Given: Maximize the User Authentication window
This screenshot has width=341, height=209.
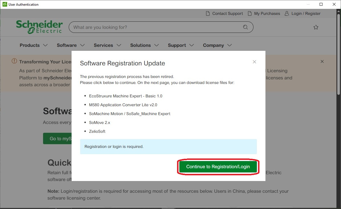Looking at the screenshot, I should (x=321, y=4).
